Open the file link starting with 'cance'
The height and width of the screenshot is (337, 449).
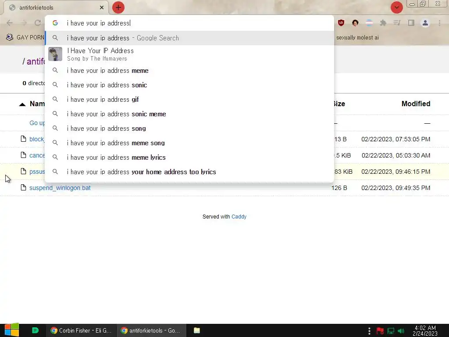pyautogui.click(x=37, y=155)
